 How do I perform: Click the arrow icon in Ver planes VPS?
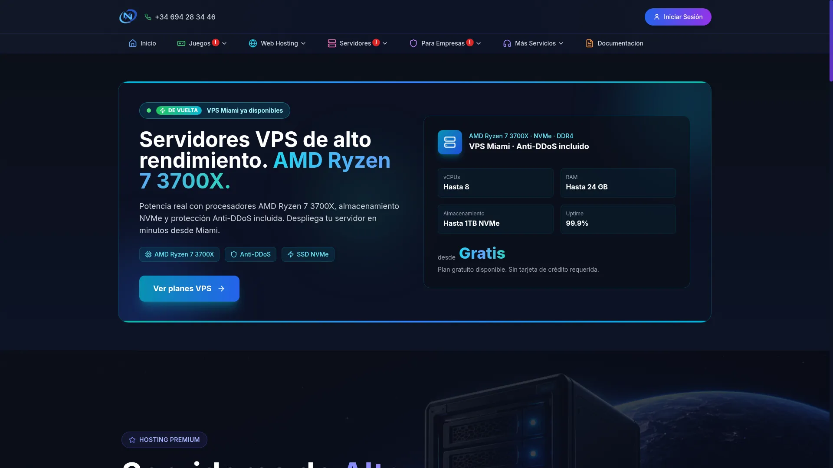tap(221, 289)
